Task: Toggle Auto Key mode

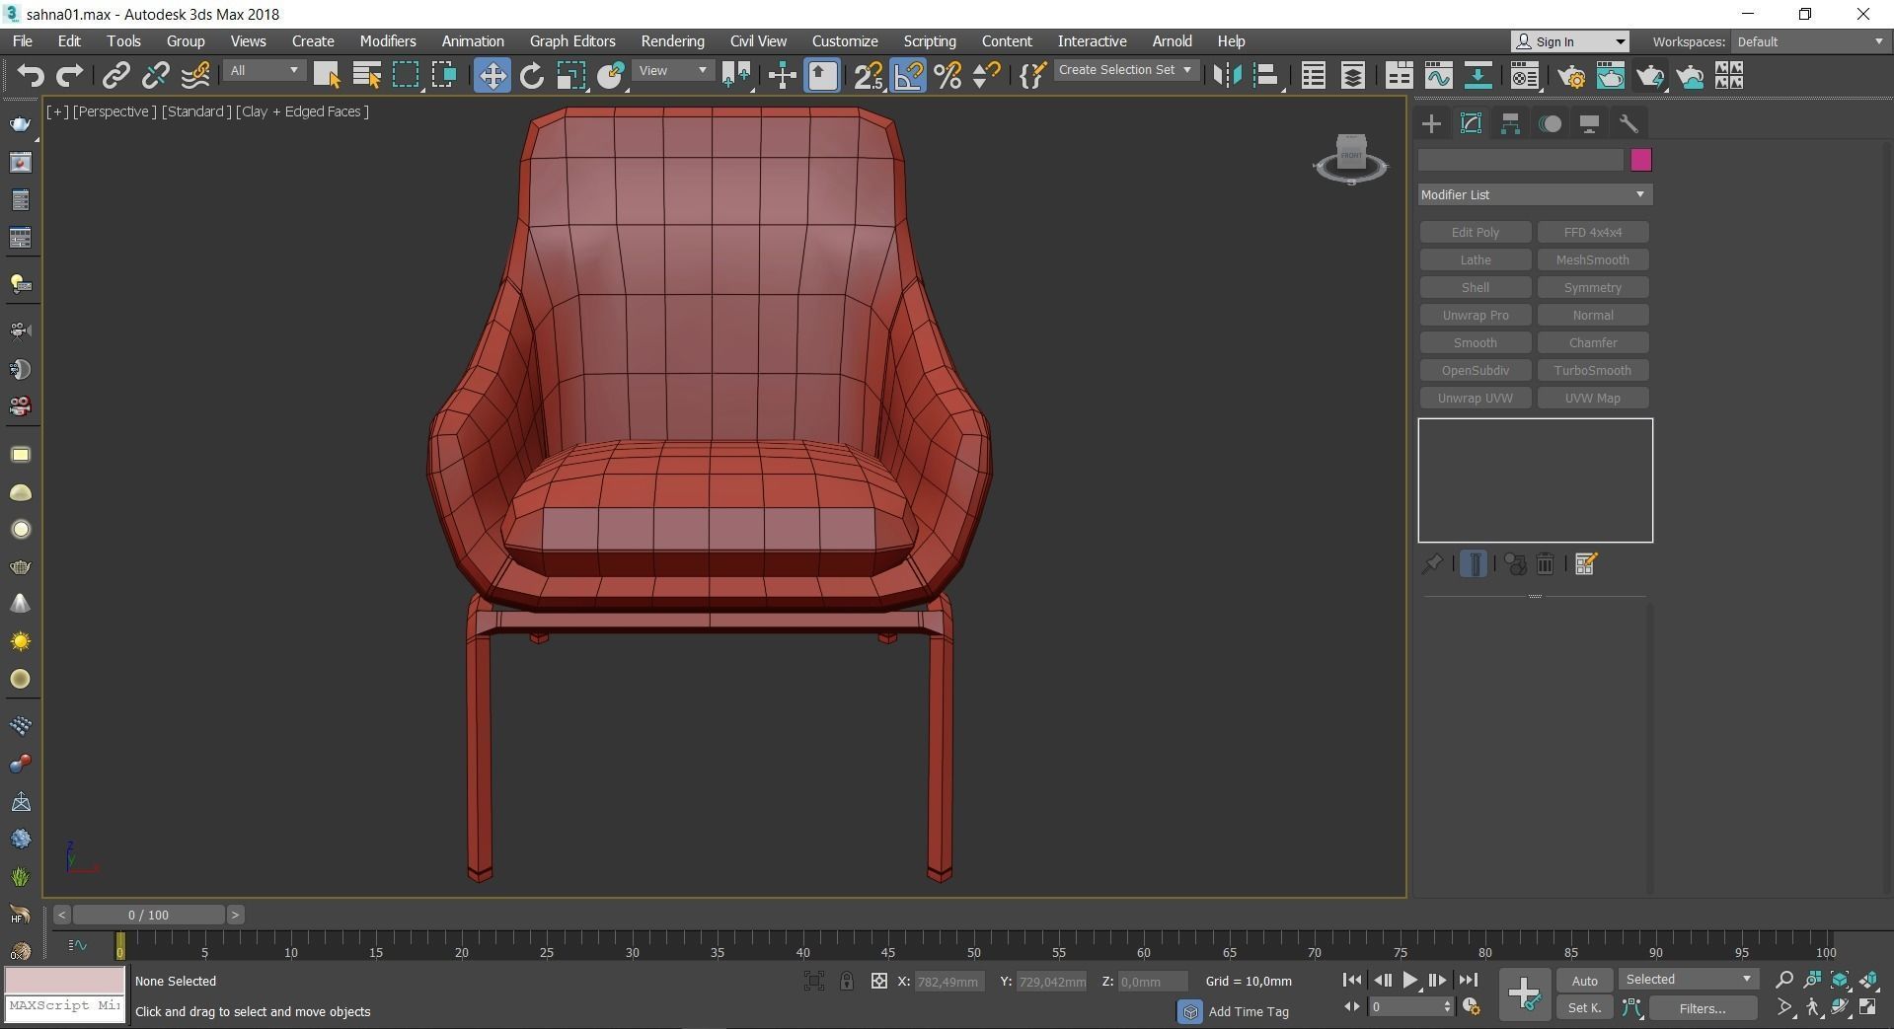Action: [1585, 981]
